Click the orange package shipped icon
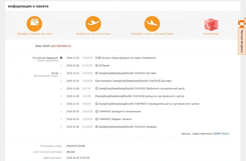Screen dimensions: 246x161 click(34, 24)
